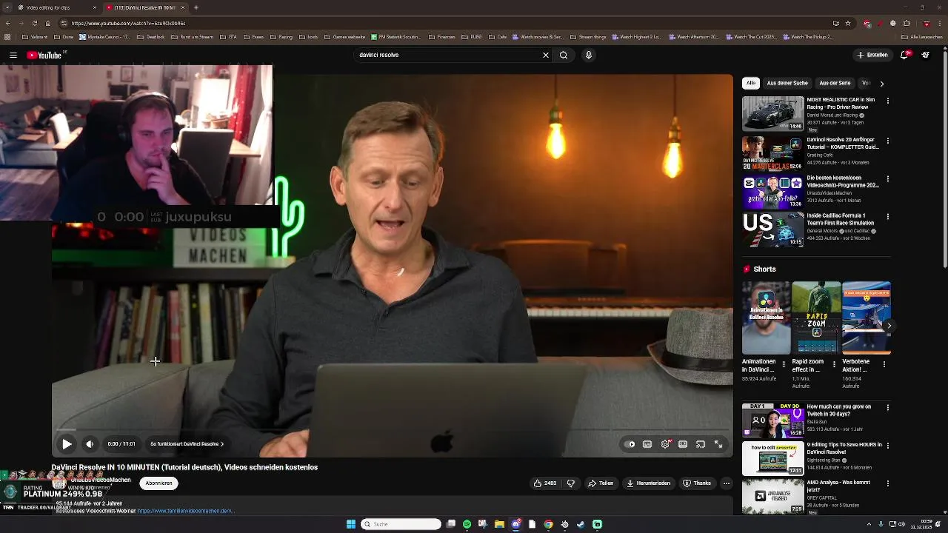Click the Thanks button
The height and width of the screenshot is (533, 948).
(697, 483)
